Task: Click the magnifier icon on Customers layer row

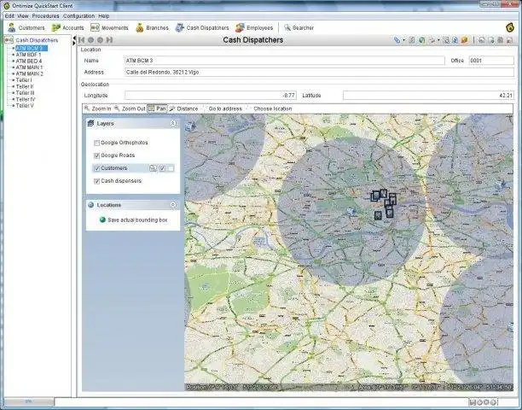Action: tap(153, 168)
